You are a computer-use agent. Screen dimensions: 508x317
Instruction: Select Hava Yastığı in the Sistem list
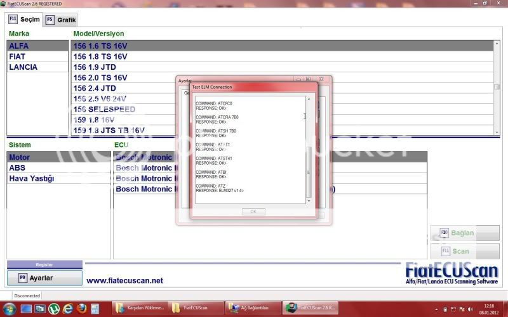pyautogui.click(x=58, y=178)
